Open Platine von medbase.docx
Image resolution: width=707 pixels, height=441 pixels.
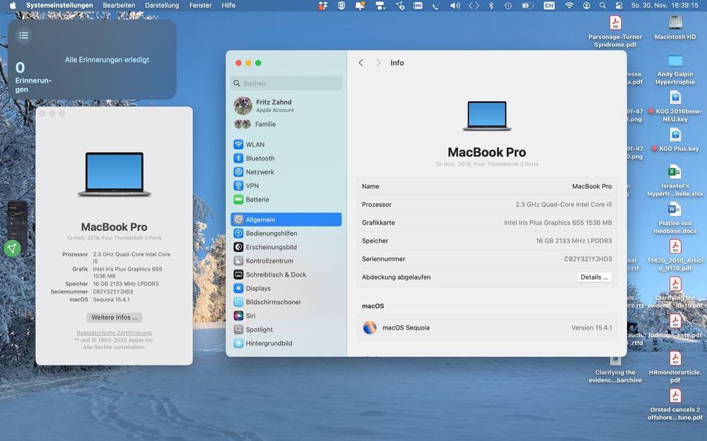(x=675, y=218)
